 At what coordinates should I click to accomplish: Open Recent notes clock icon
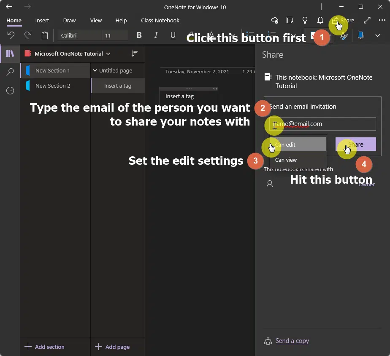(10, 91)
